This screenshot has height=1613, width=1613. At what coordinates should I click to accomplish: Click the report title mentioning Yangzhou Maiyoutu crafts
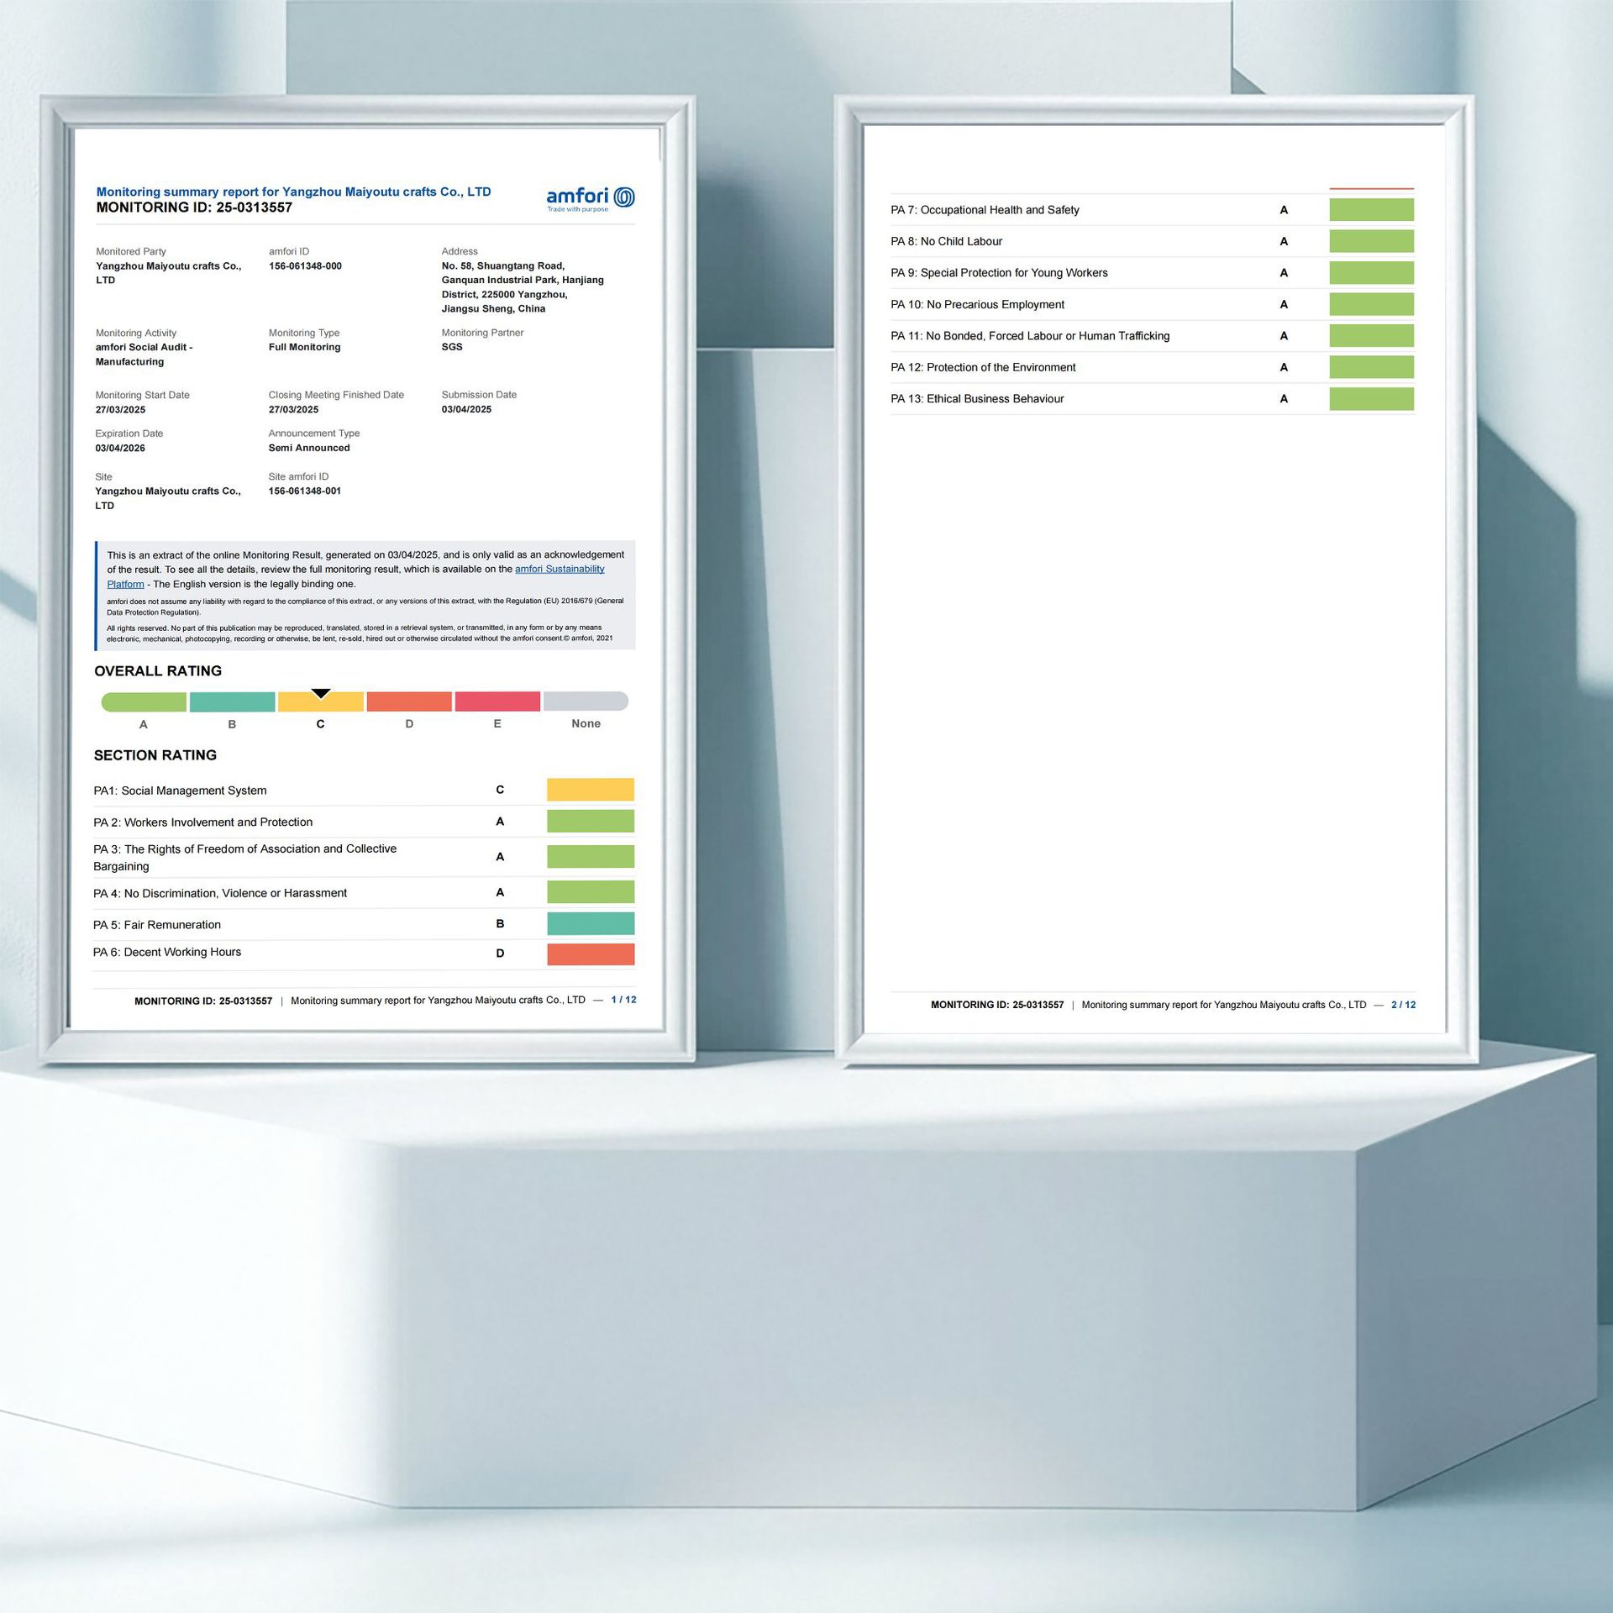coord(293,192)
